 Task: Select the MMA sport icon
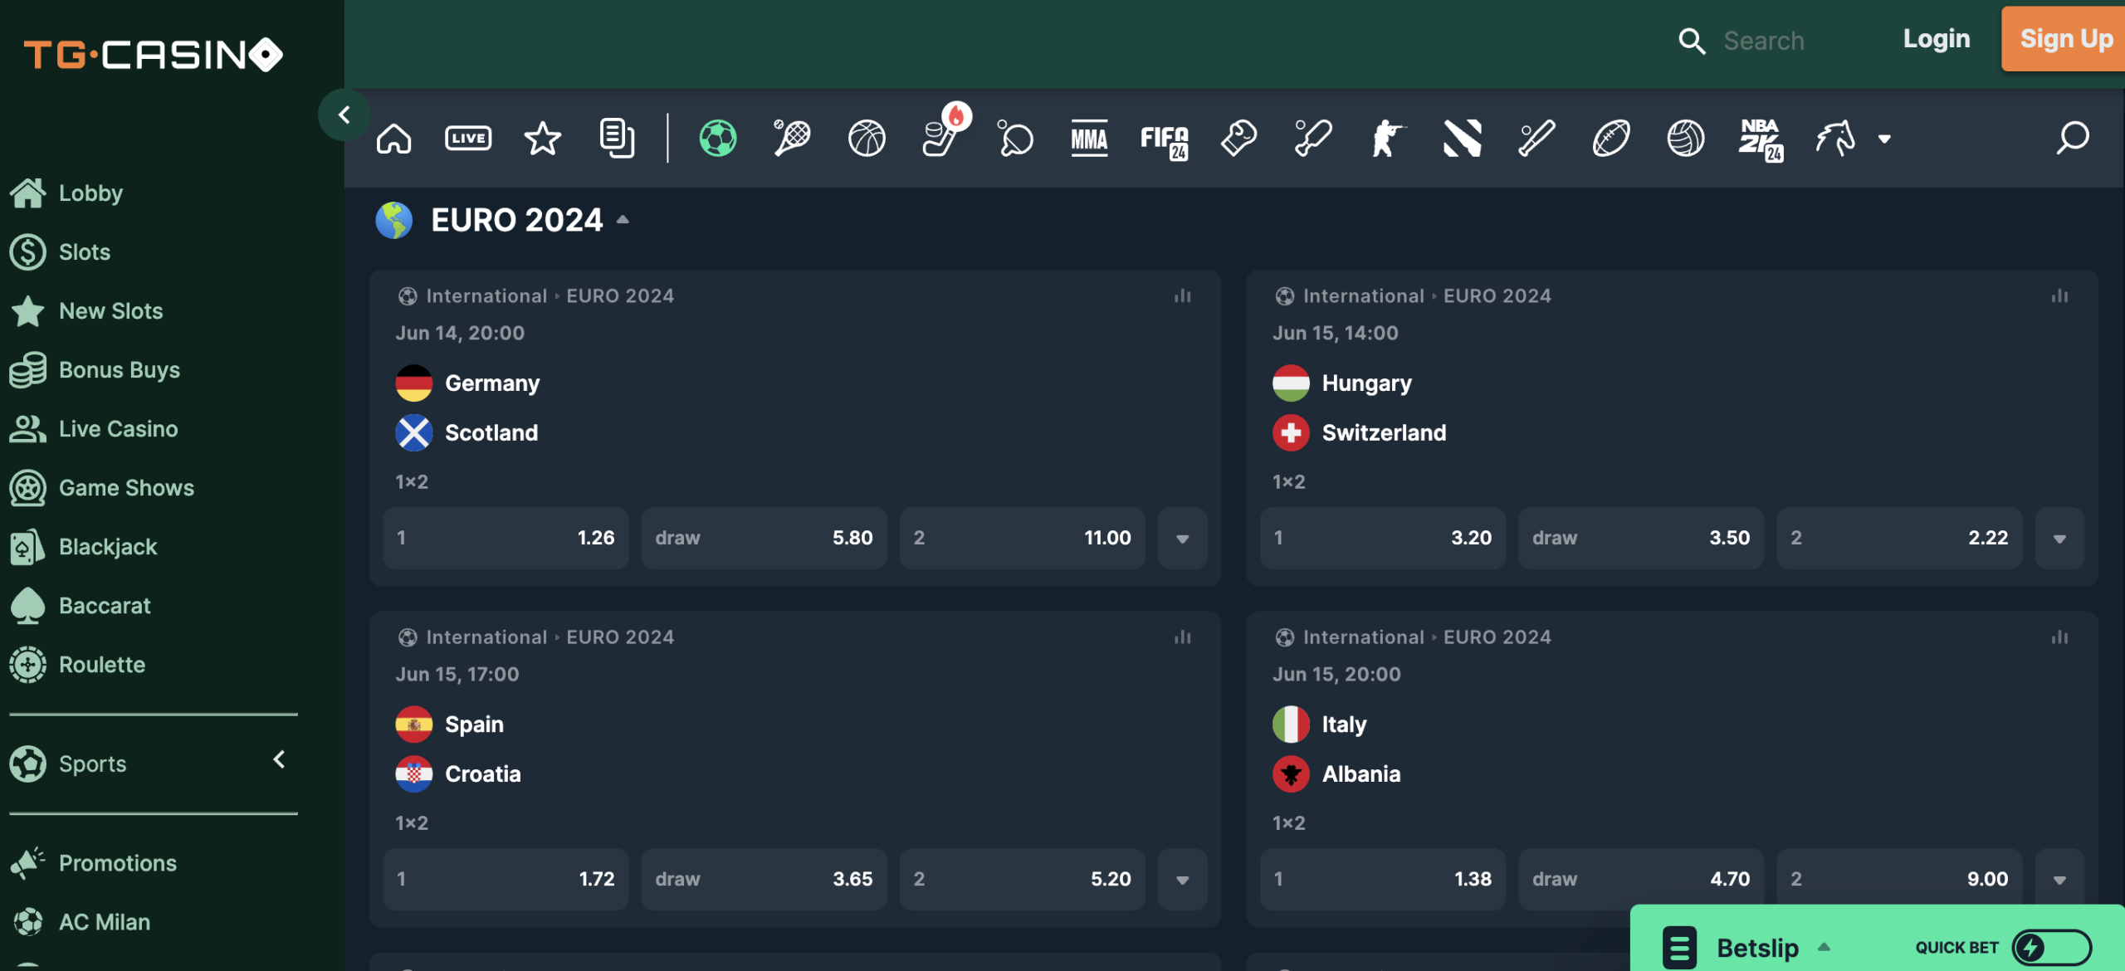[1090, 139]
